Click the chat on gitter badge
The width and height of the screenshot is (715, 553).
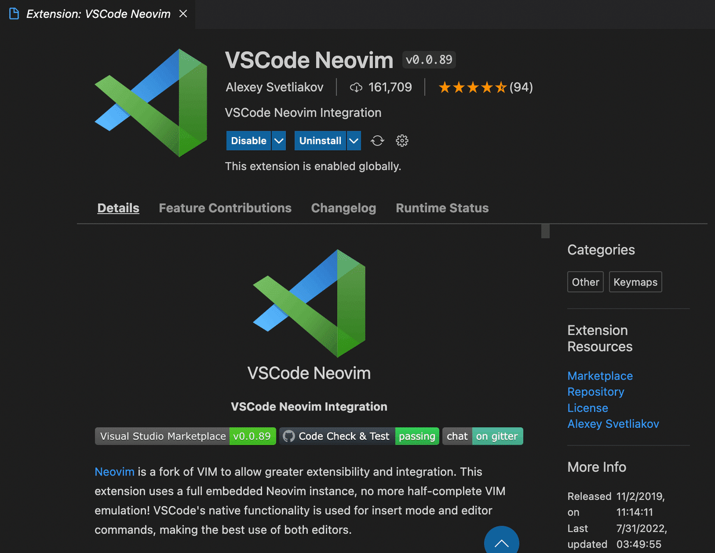pos(483,436)
